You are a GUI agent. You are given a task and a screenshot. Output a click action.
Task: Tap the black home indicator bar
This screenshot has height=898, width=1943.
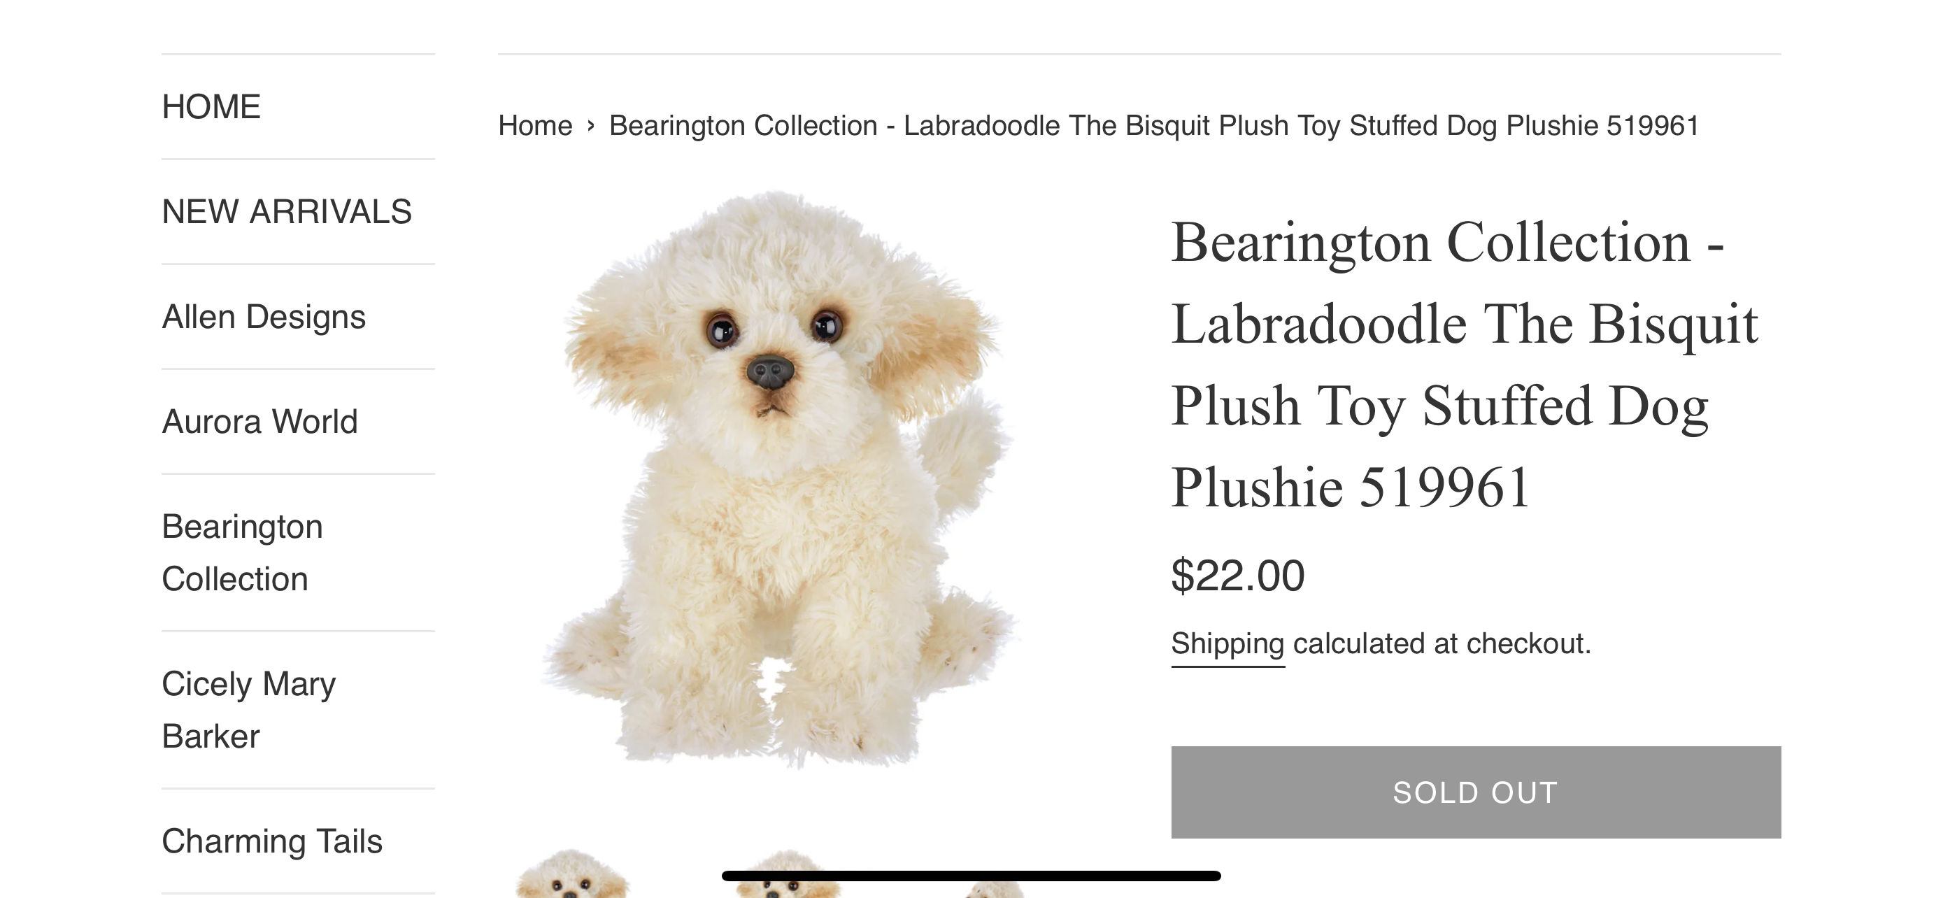pyautogui.click(x=971, y=876)
